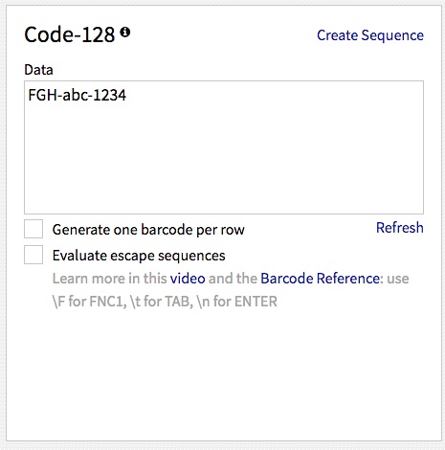Open the info icon beside Code-128
The image size is (445, 450).
click(x=125, y=32)
